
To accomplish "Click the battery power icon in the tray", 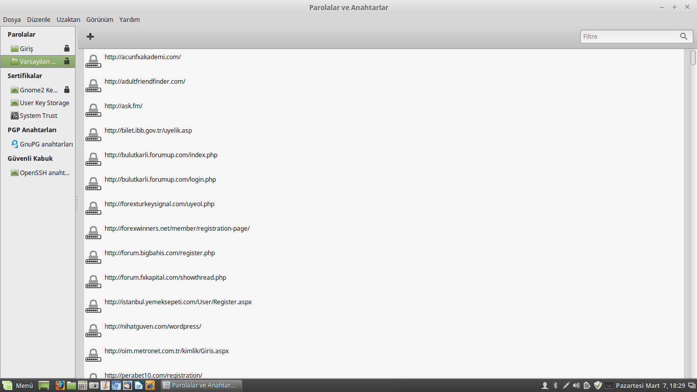I will point(587,385).
